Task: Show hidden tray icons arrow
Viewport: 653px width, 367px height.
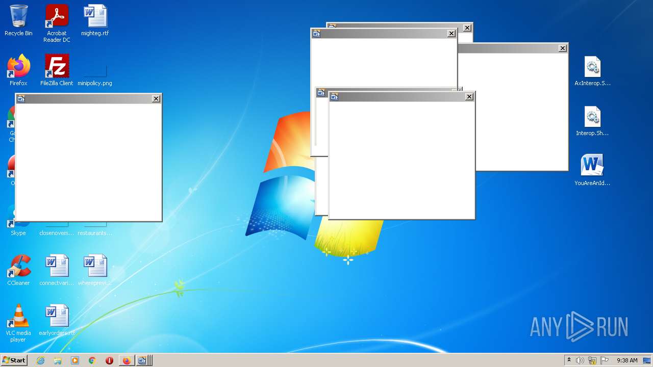Action: [x=569, y=360]
